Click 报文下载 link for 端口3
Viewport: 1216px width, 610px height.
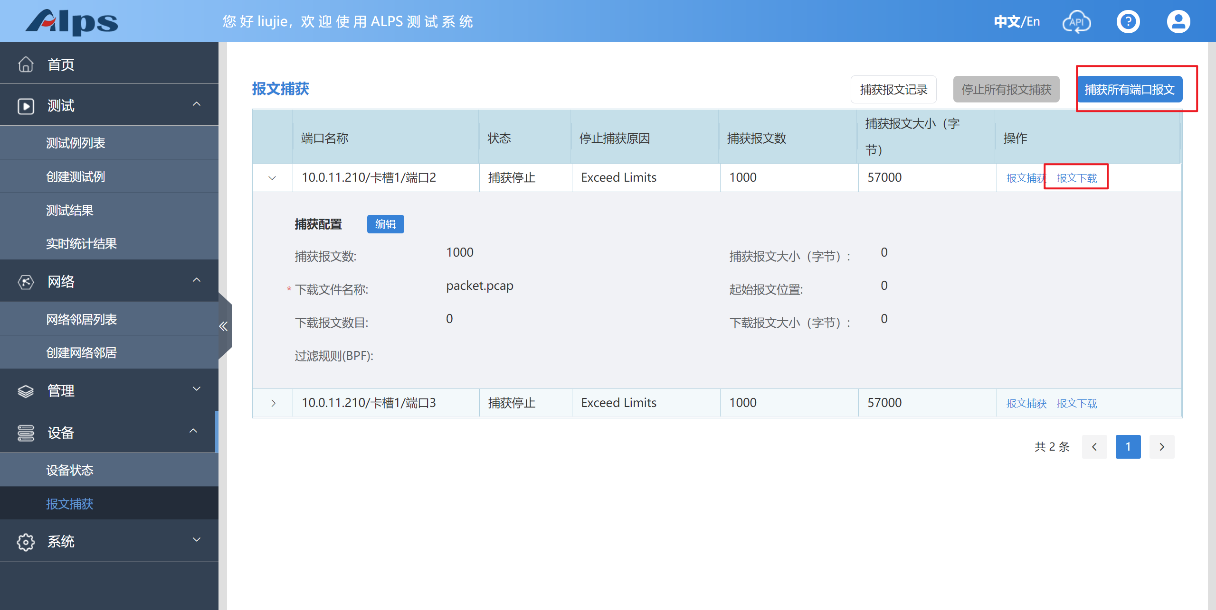1077,403
